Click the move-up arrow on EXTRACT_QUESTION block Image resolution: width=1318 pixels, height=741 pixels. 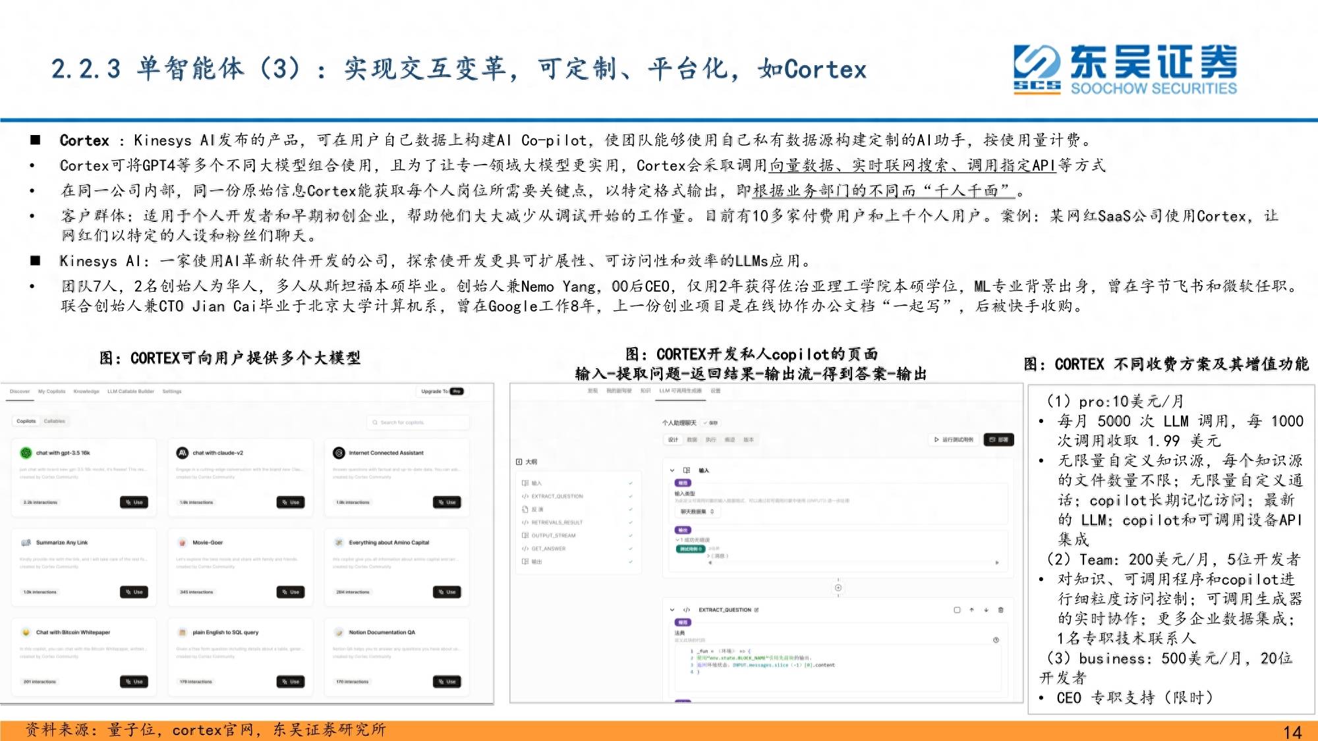(971, 610)
